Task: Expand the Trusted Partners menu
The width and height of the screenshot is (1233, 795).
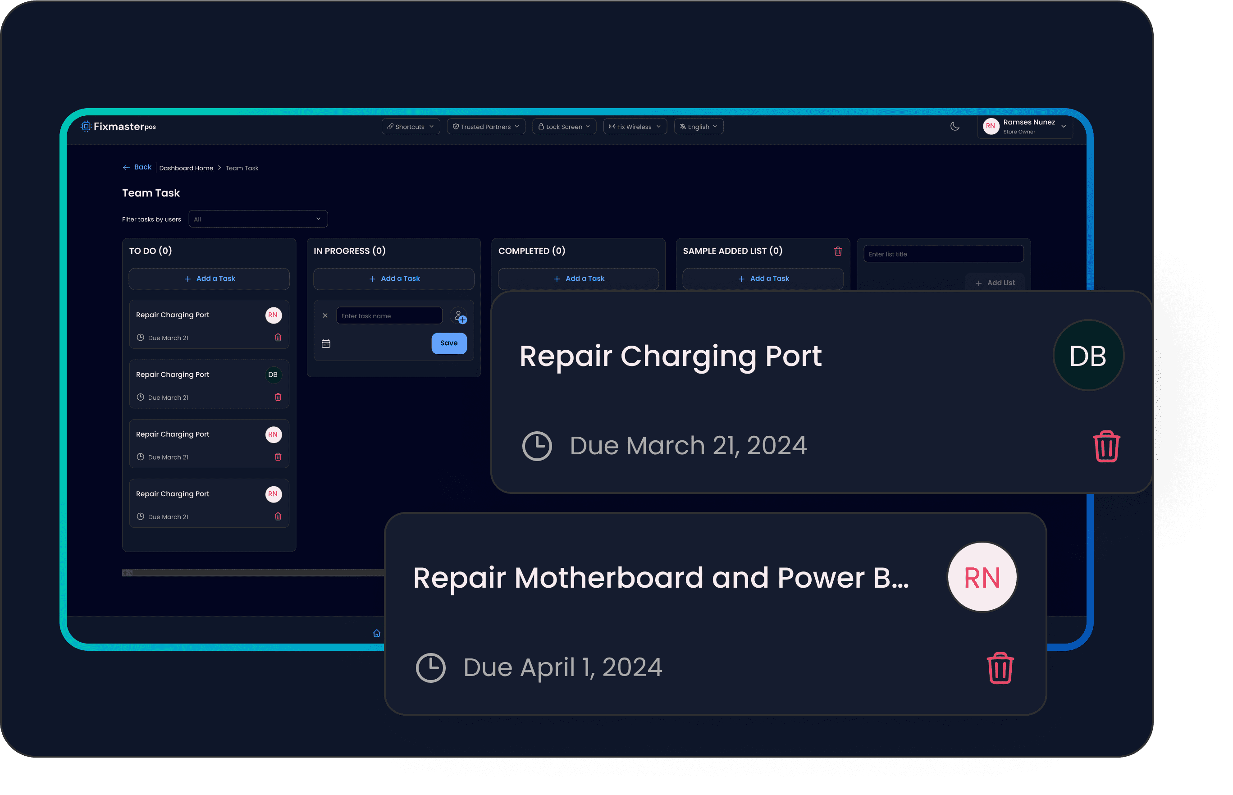Action: point(486,127)
